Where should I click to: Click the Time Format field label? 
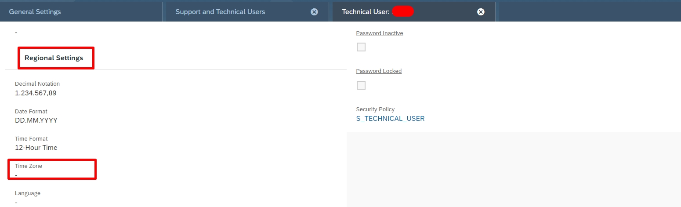31,139
